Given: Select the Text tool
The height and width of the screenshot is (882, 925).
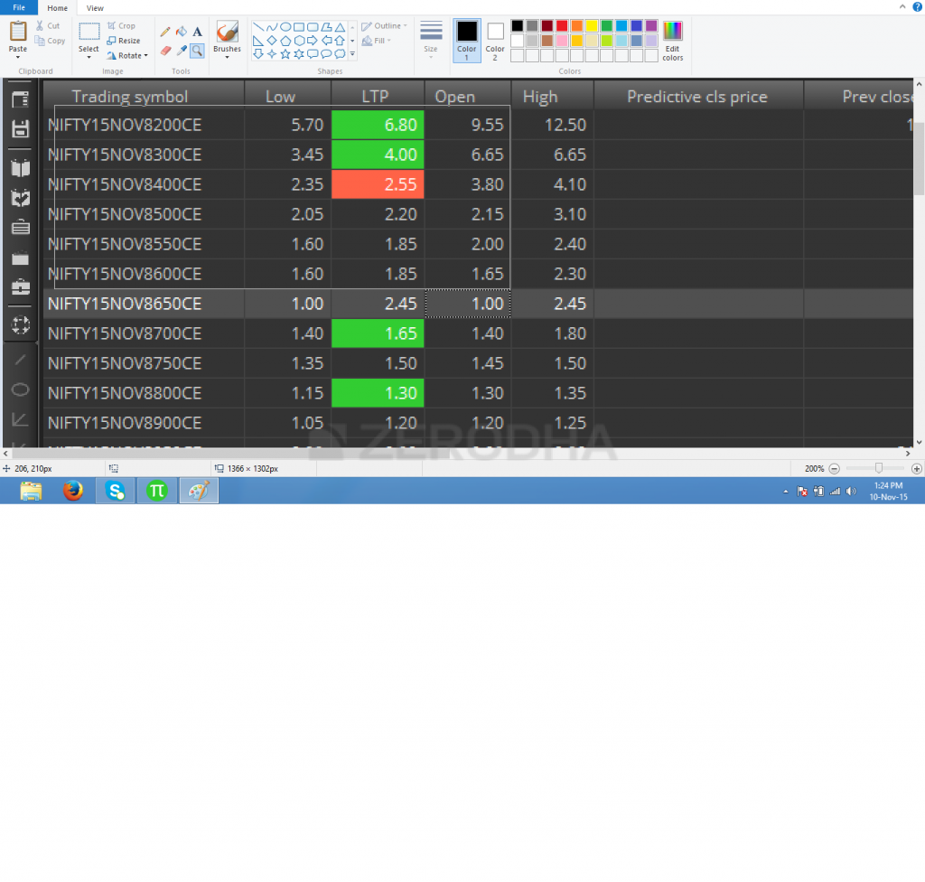Looking at the screenshot, I should coord(197,32).
